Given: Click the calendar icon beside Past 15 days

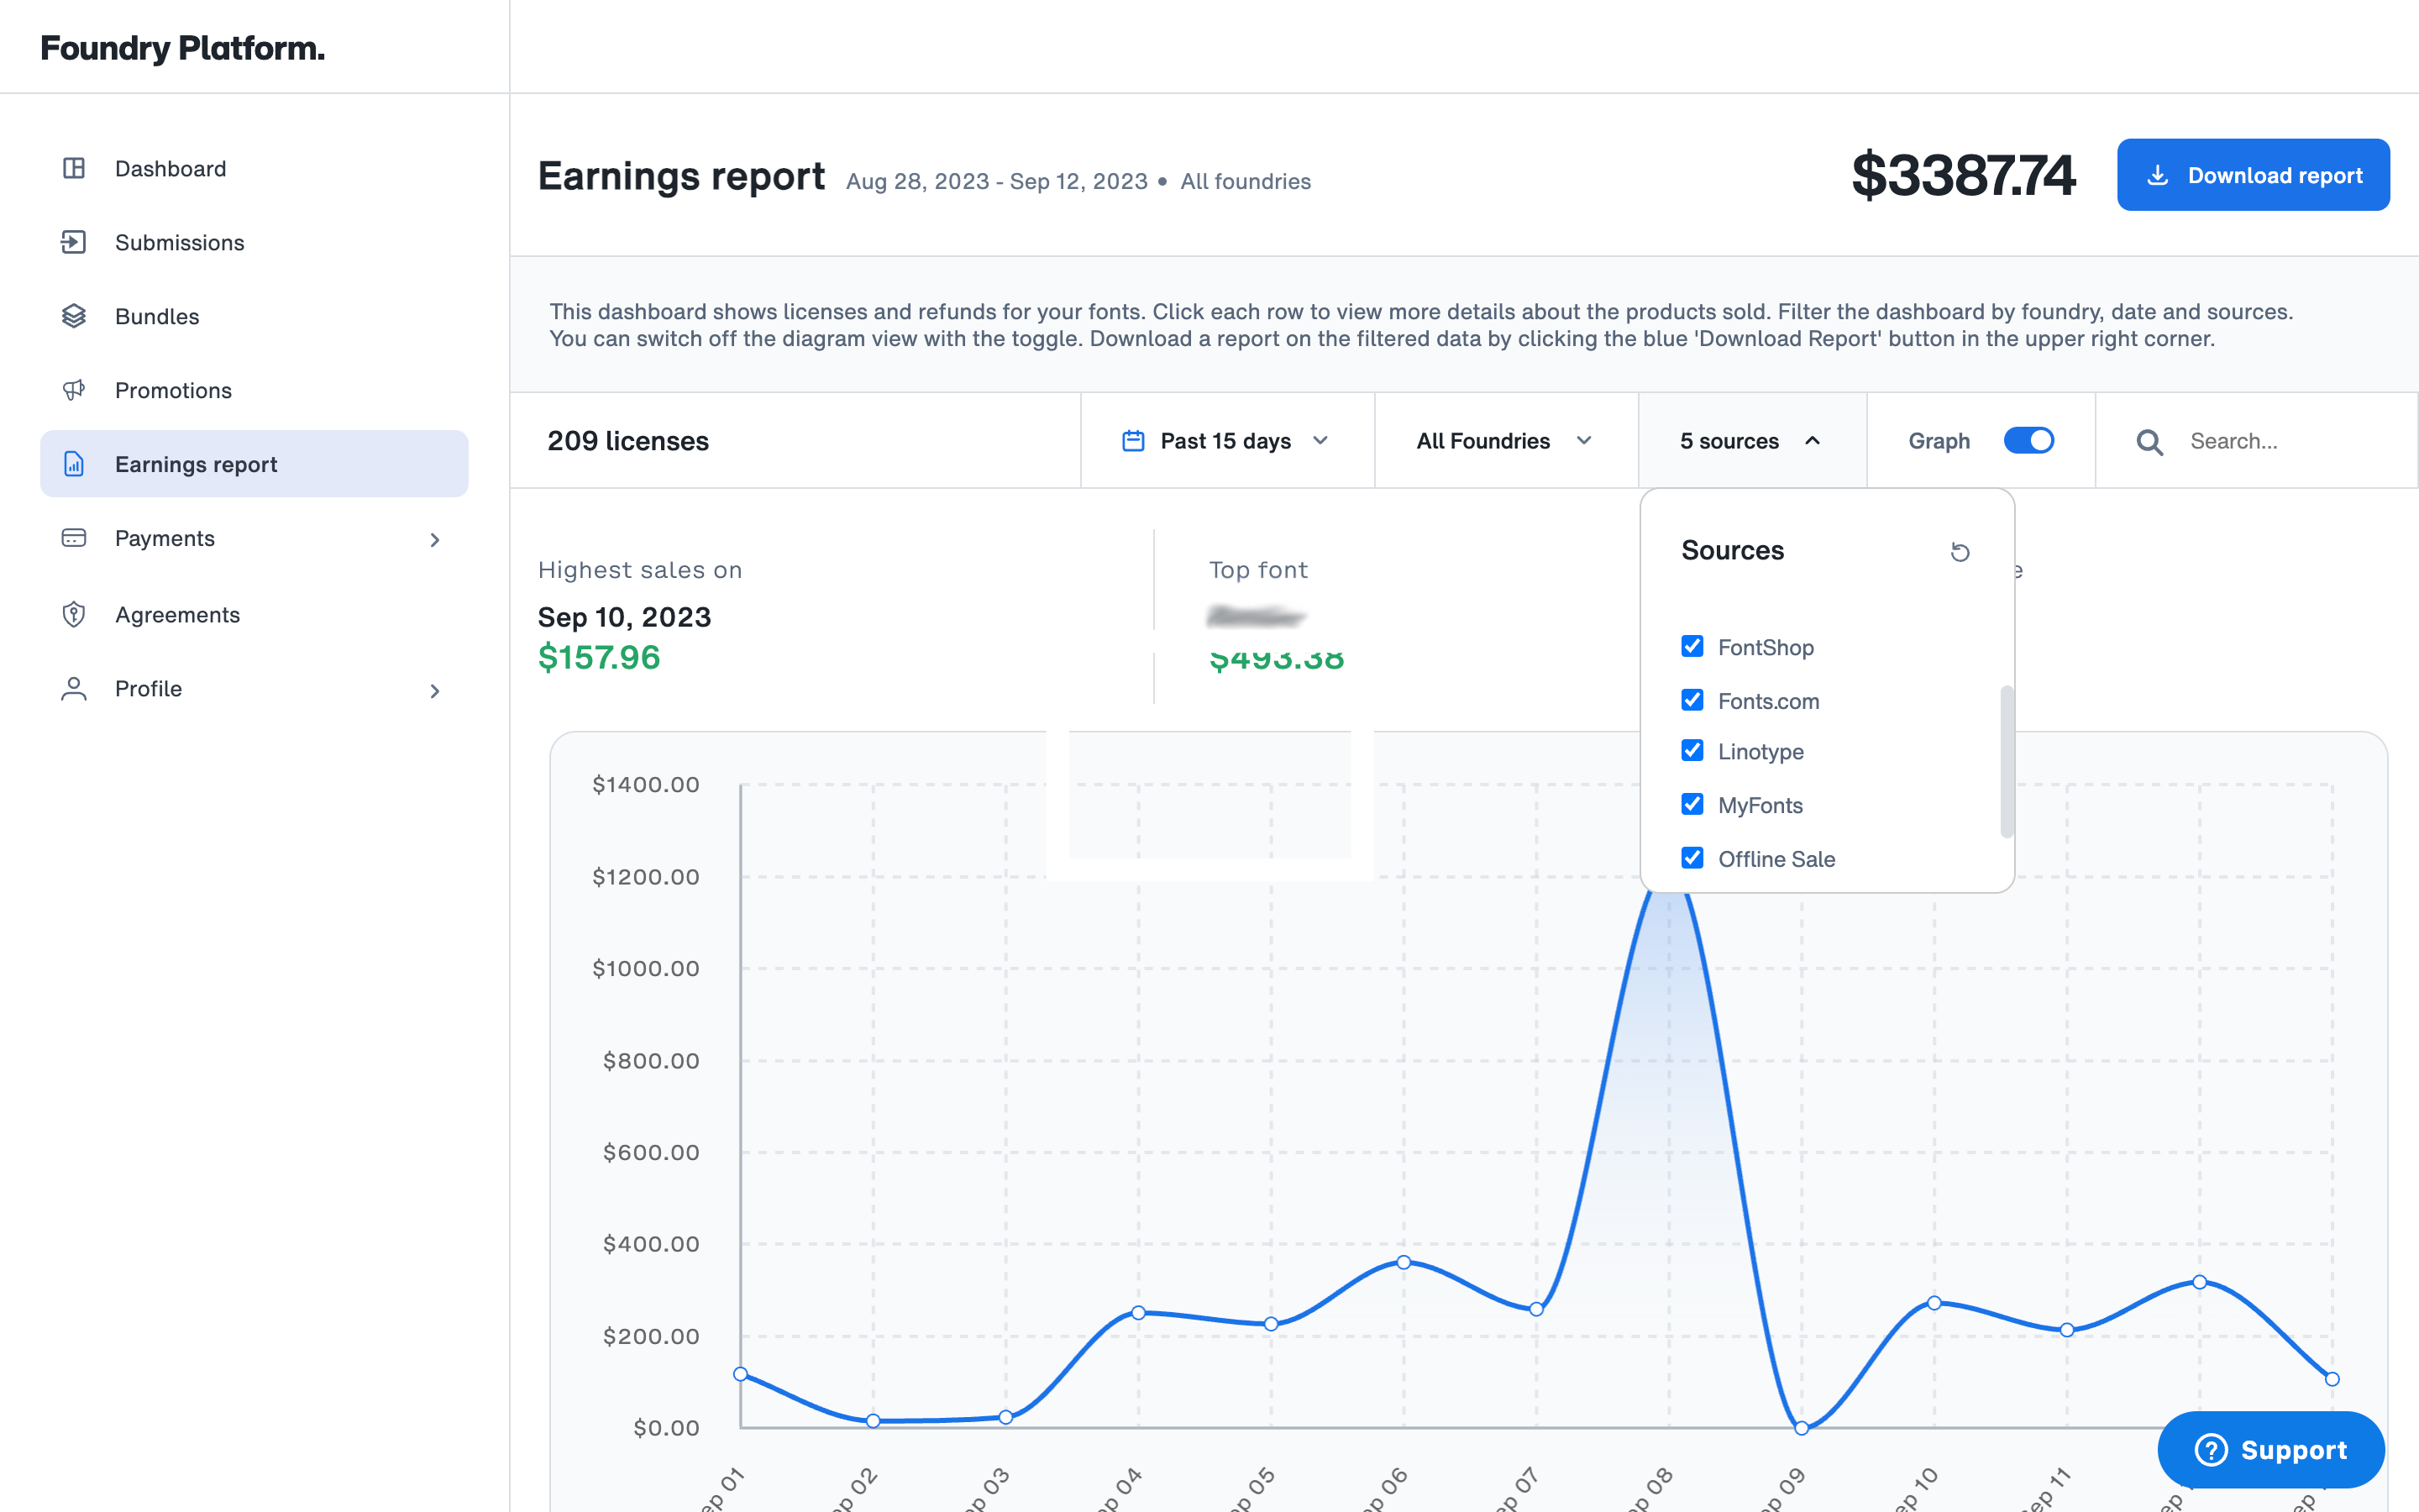Looking at the screenshot, I should pyautogui.click(x=1132, y=441).
